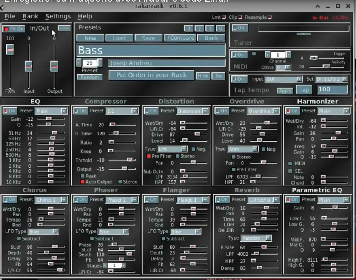Viewport: 356px width, 280px height.
Task: Check the Subtract option in Chorus
Action: tap(19, 238)
